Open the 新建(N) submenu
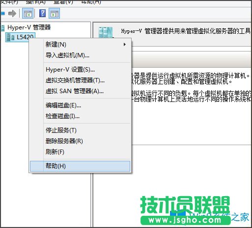The image size is (252, 228). coord(80,45)
